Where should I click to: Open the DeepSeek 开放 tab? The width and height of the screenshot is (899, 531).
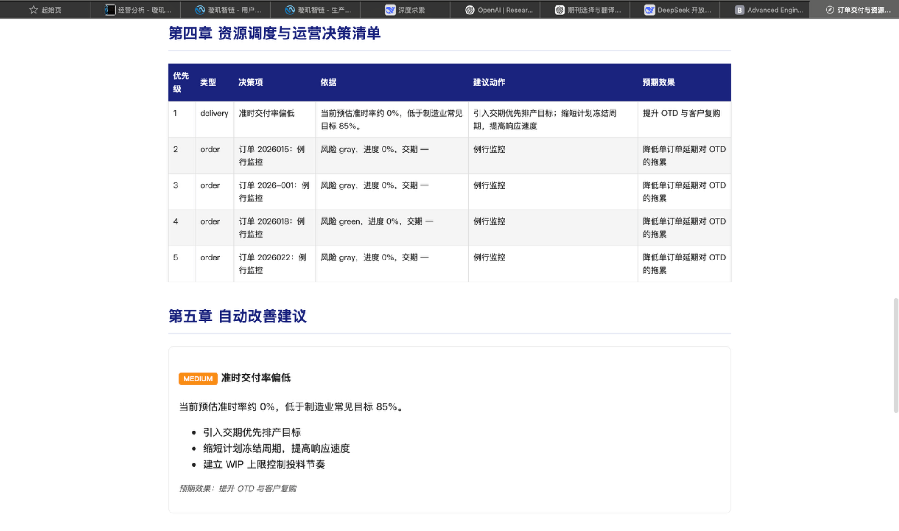pyautogui.click(x=675, y=10)
